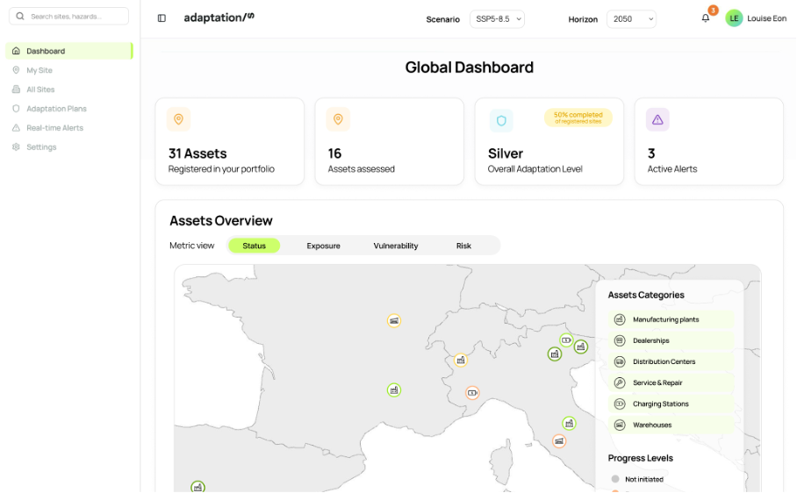Open the Scenario SSP5-8.5 dropdown
The image size is (797, 493).
[x=497, y=19]
